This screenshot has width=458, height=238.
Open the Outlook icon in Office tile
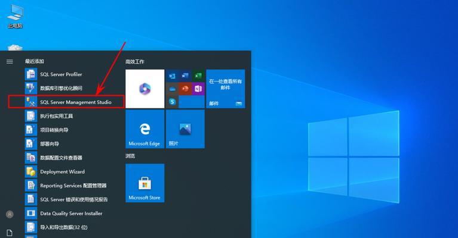click(x=173, y=76)
